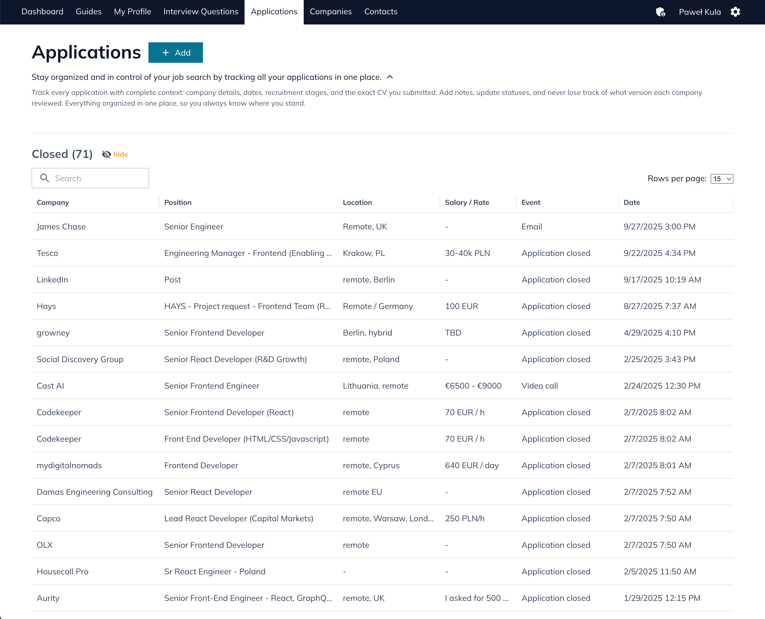Toggle the orange hide link

pyautogui.click(x=121, y=154)
